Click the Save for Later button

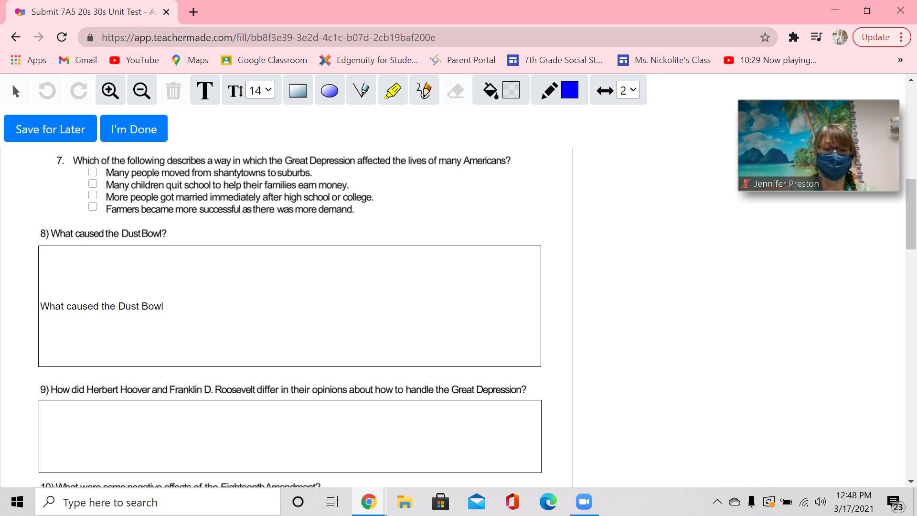tap(50, 129)
